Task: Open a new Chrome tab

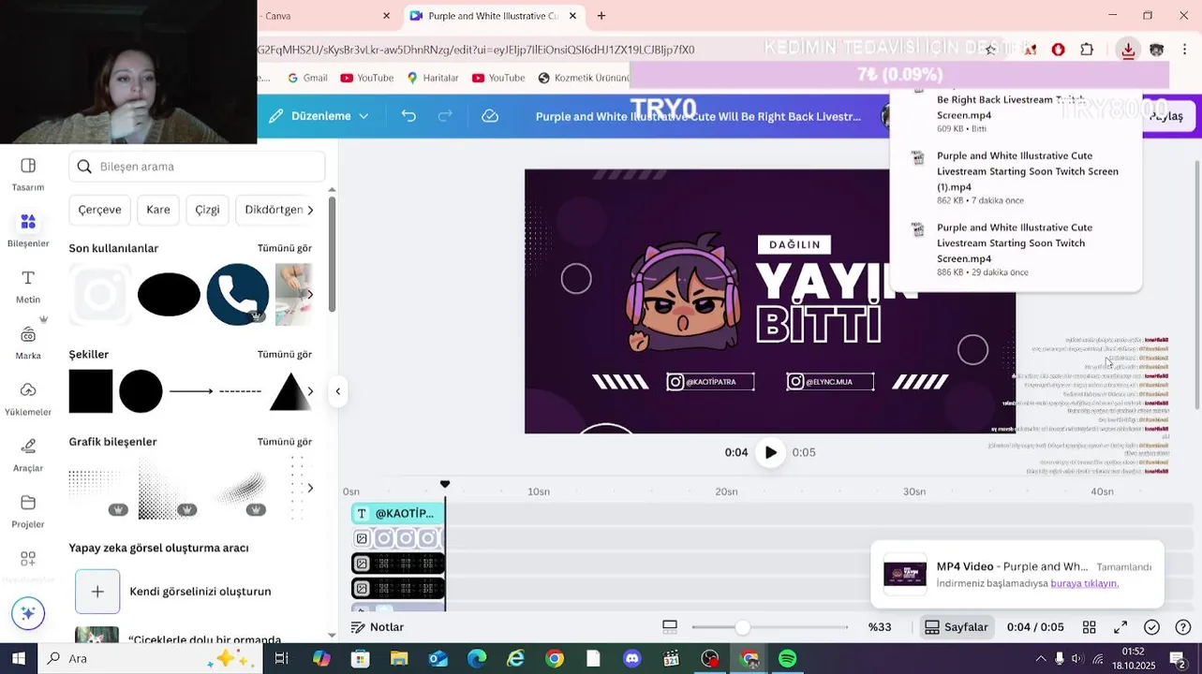Action: pos(601,16)
